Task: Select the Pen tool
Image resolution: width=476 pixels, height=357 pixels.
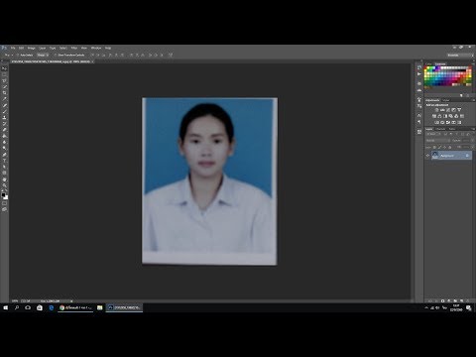Action: (x=4, y=155)
